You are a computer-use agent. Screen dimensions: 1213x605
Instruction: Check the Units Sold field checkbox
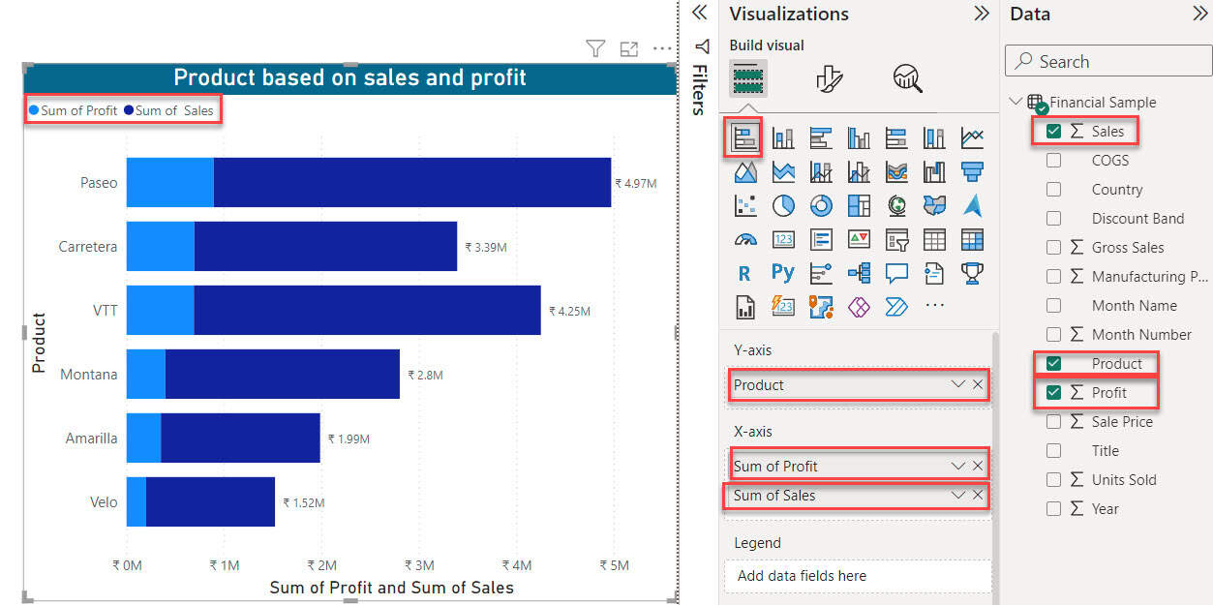(x=1054, y=479)
